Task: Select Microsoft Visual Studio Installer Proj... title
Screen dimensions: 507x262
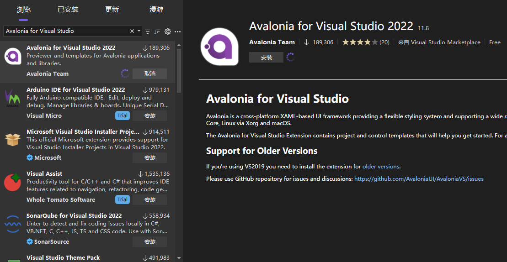Action: [x=83, y=131]
